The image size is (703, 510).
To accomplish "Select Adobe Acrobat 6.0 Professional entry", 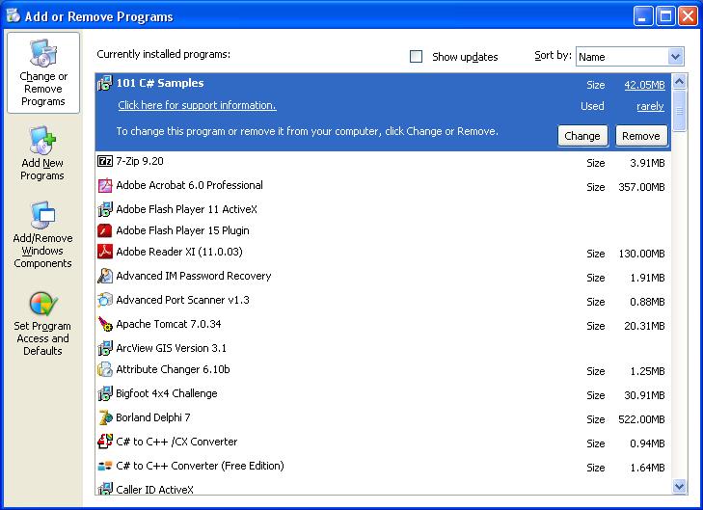I will click(383, 185).
